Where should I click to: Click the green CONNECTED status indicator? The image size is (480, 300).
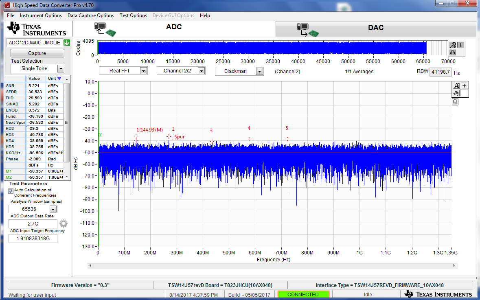pyautogui.click(x=303, y=294)
